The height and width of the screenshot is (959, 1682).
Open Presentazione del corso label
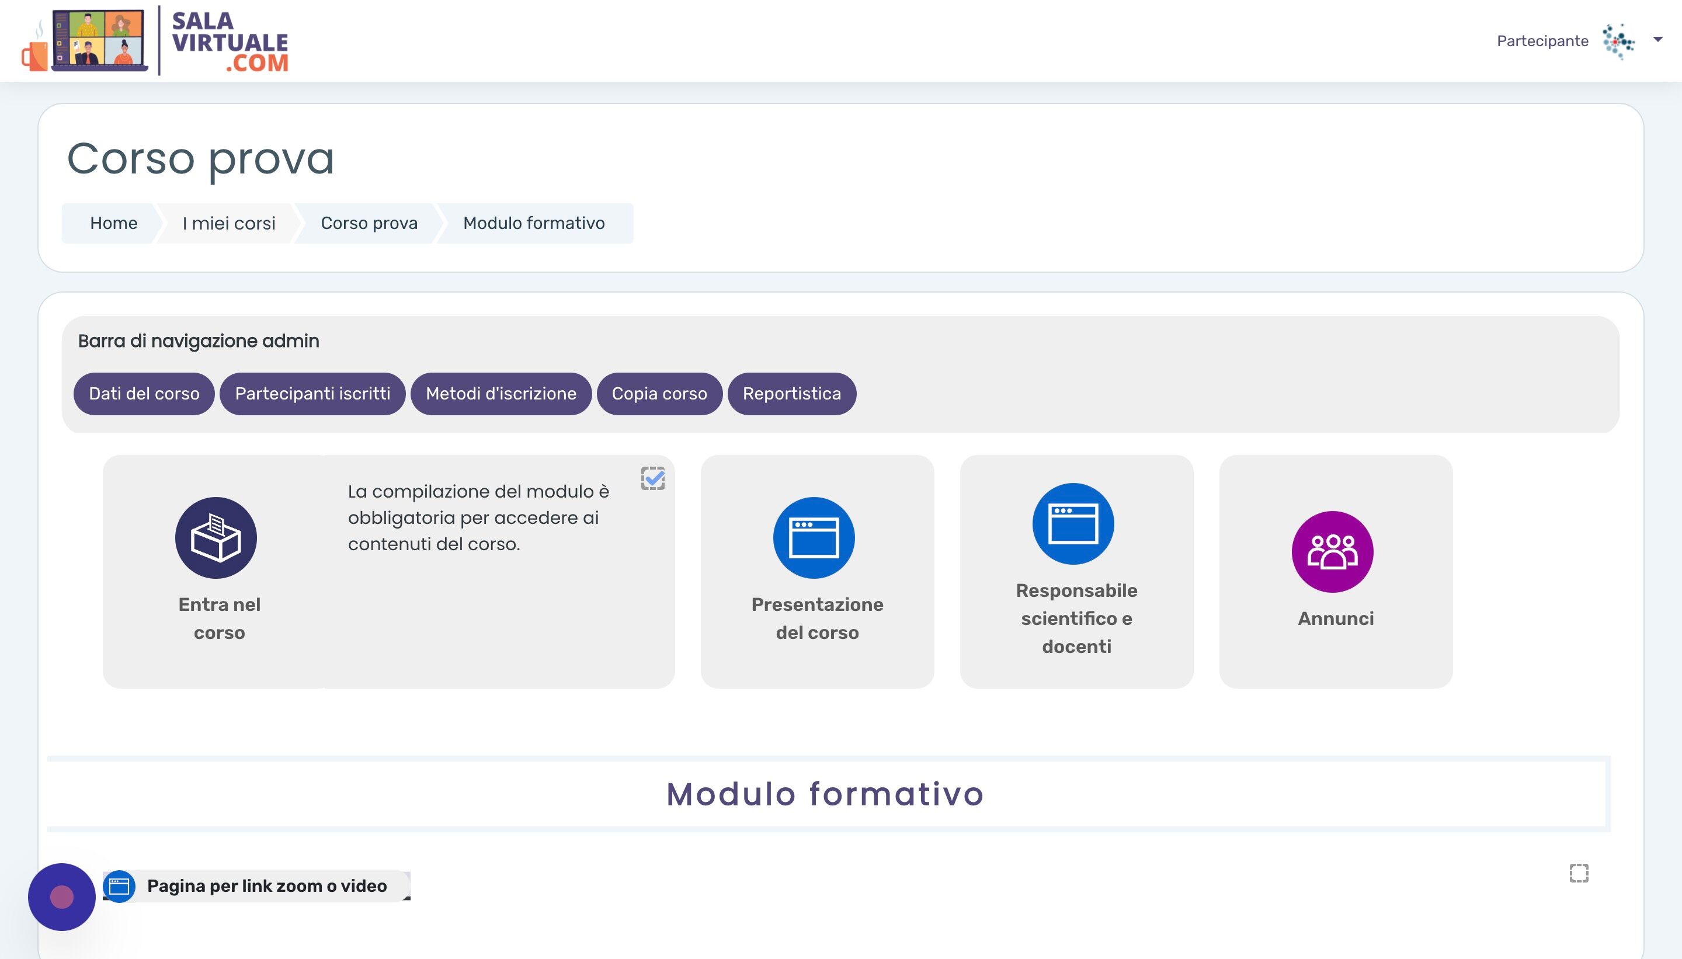pyautogui.click(x=817, y=619)
